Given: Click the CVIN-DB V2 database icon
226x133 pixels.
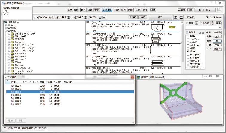Looking at the screenshot, I should (5, 22).
